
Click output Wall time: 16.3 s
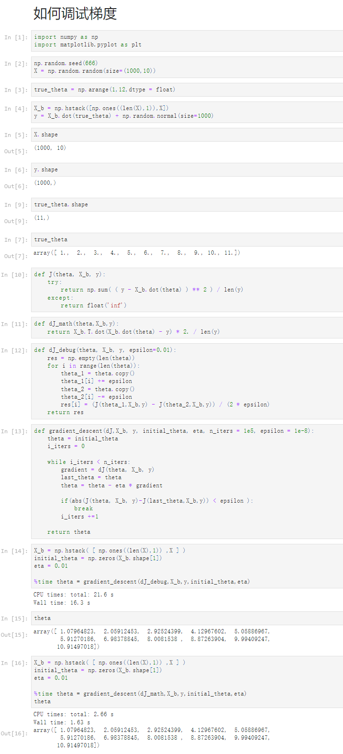tap(62, 603)
